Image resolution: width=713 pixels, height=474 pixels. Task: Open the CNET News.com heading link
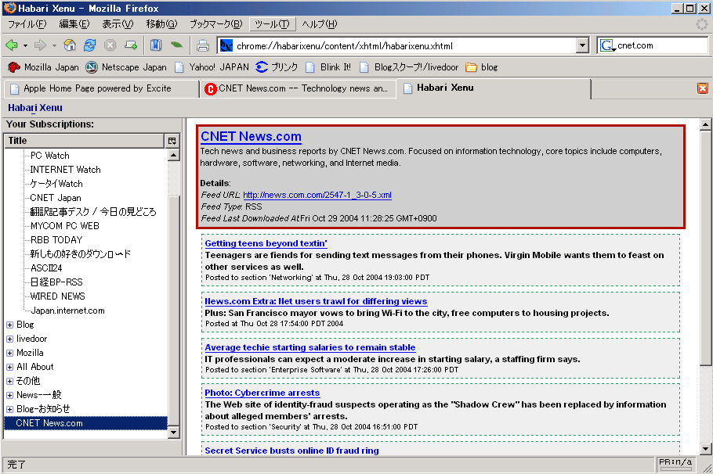coord(251,137)
